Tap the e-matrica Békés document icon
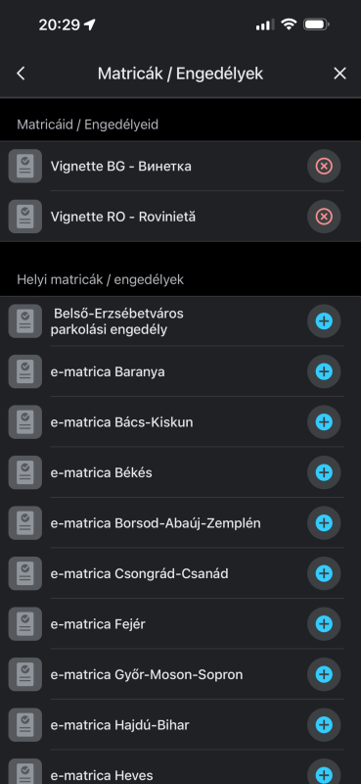 [25, 472]
